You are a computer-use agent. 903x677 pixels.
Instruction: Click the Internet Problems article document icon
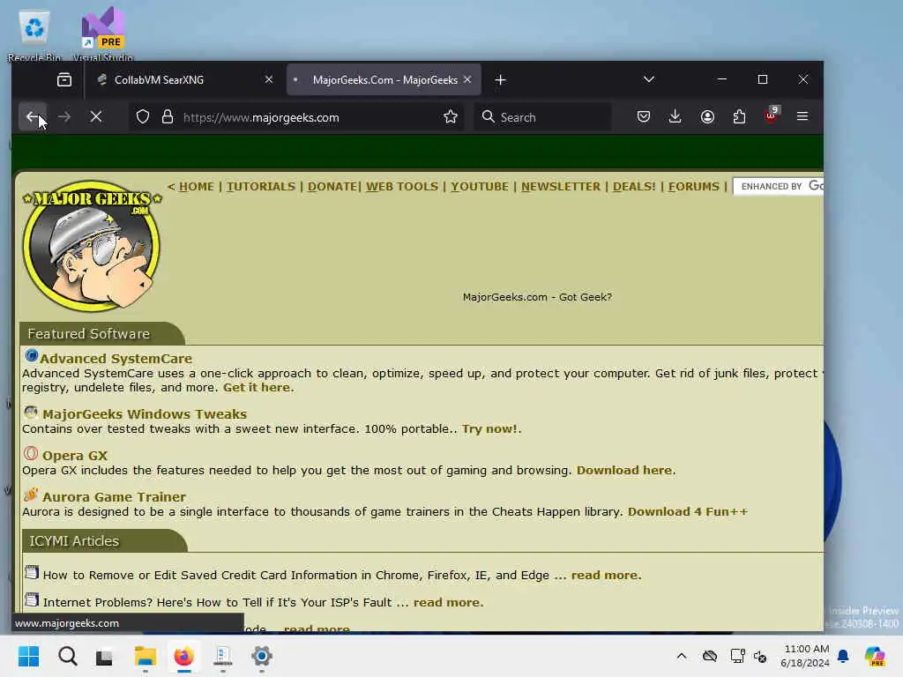pyautogui.click(x=32, y=599)
